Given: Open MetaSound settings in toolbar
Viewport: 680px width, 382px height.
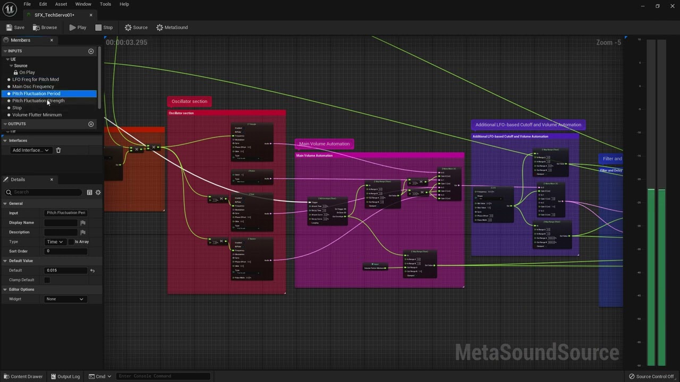Looking at the screenshot, I should tap(172, 28).
